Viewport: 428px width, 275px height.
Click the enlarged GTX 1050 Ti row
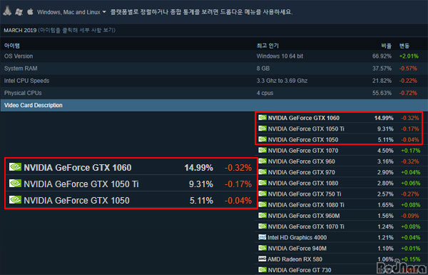(x=131, y=184)
